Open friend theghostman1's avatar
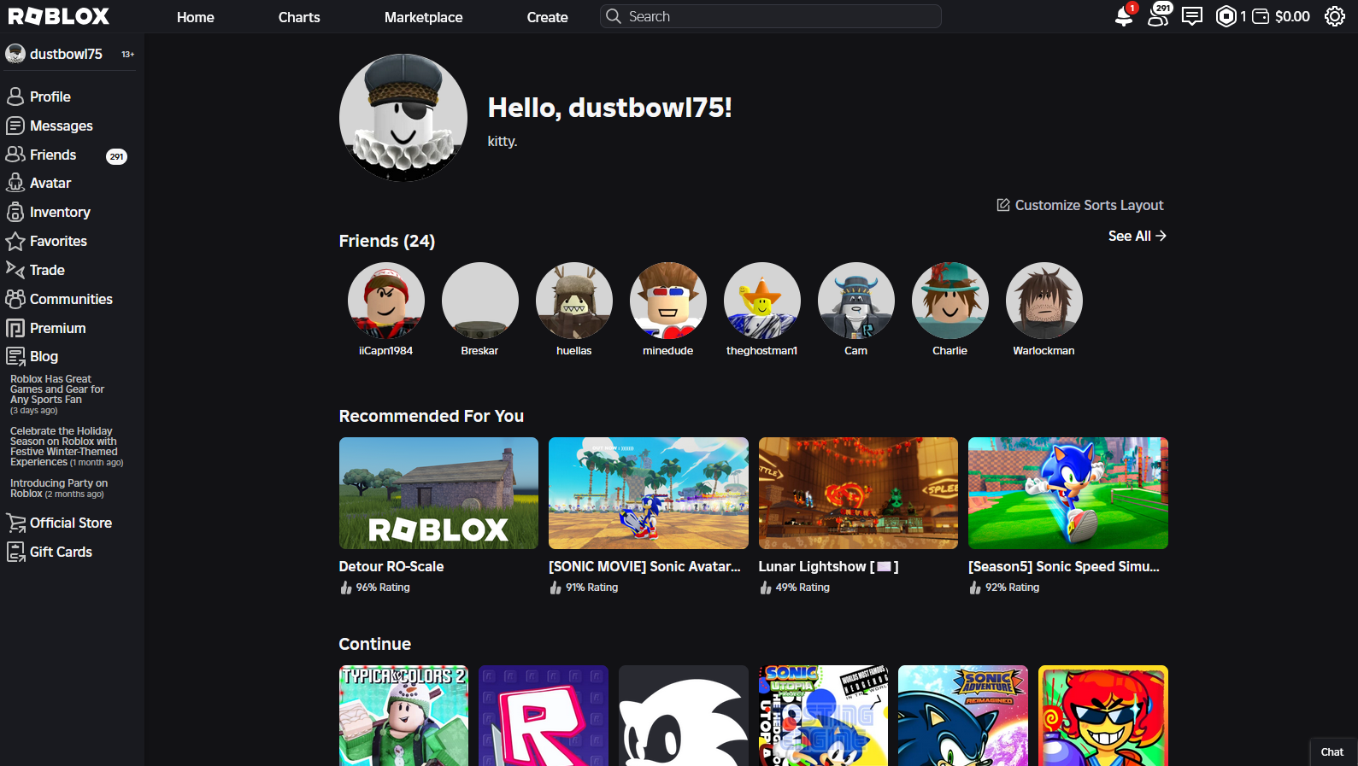1358x766 pixels. (x=762, y=301)
